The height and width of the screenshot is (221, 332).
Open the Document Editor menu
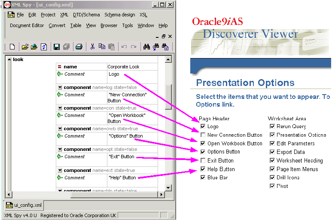(27, 25)
